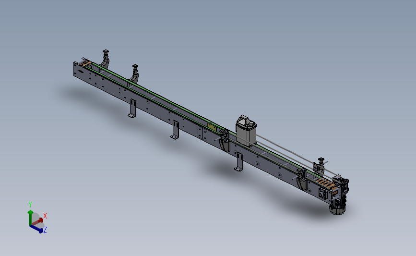The height and width of the screenshot is (256, 416).
Task: Select the jerrycan container on the conveyor
Action: 246,131
